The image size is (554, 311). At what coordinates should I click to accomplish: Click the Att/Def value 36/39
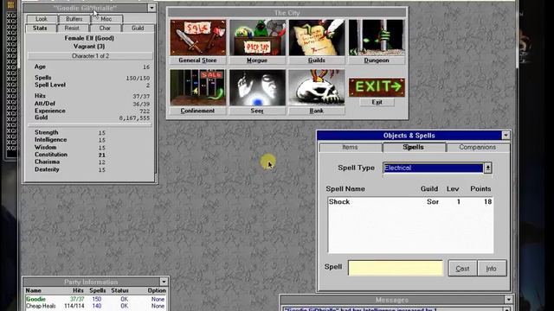(x=141, y=104)
